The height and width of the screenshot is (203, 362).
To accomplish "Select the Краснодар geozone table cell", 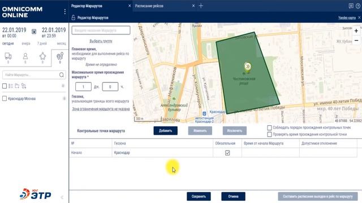I will (162, 153).
